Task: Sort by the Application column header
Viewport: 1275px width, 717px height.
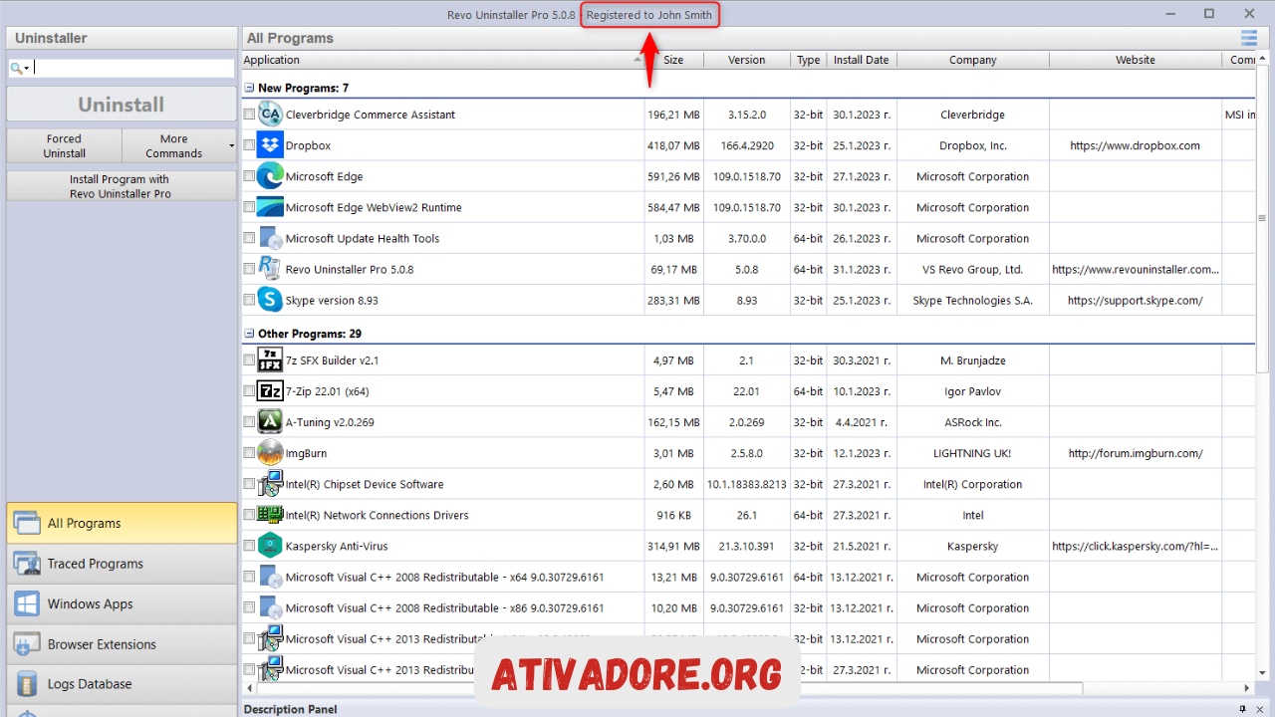Action: coord(443,60)
